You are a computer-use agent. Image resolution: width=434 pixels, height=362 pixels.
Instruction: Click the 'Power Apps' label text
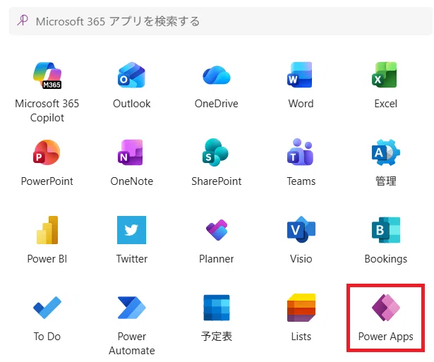point(386,337)
